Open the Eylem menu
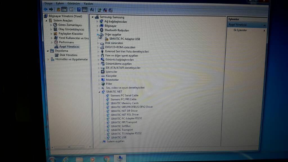 point(60,3)
